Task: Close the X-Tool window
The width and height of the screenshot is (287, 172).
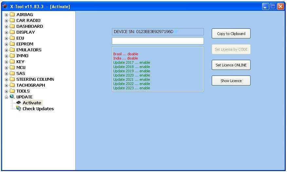Action: point(280,7)
